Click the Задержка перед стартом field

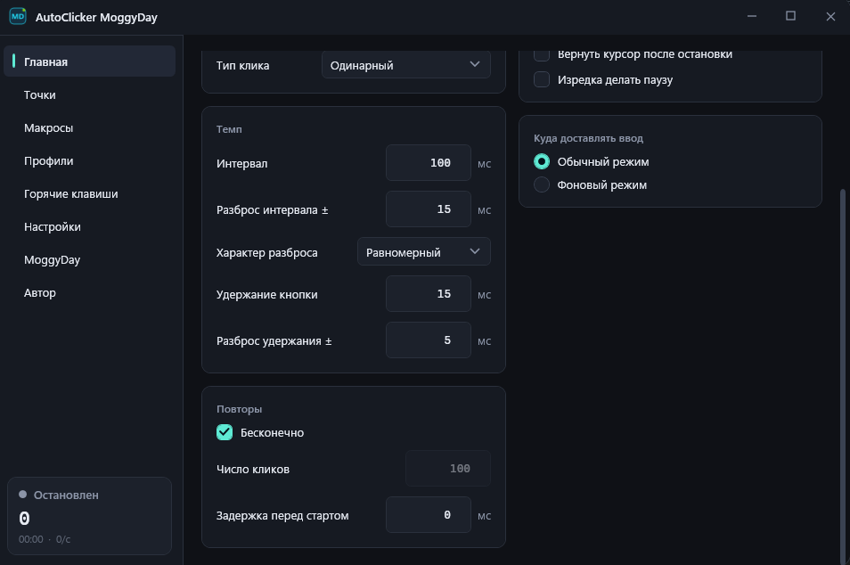(x=429, y=514)
